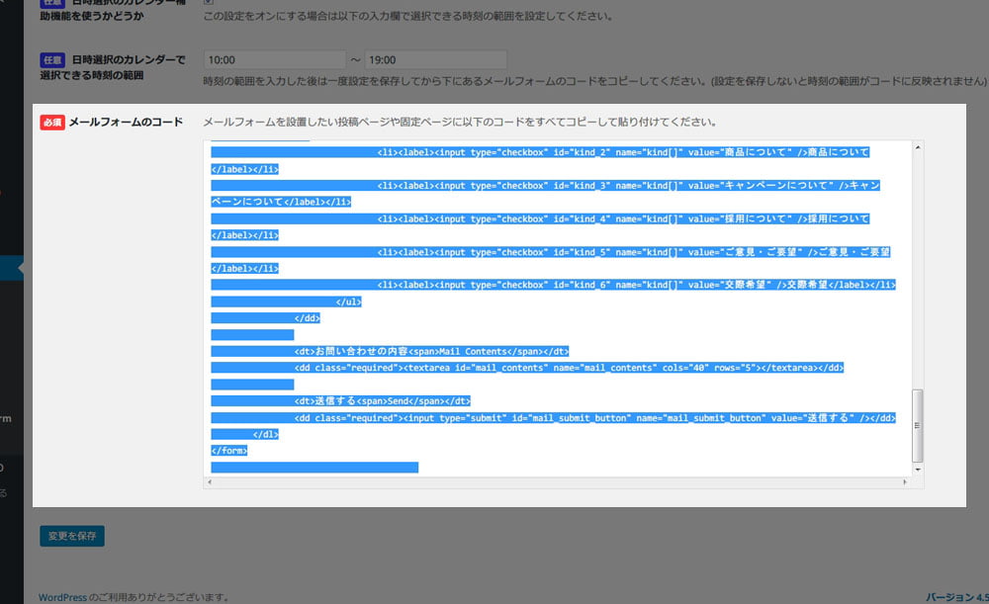Click the バージョン version text in footer

(x=956, y=597)
